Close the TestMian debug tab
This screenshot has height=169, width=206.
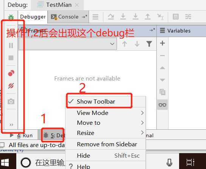tap(77, 5)
